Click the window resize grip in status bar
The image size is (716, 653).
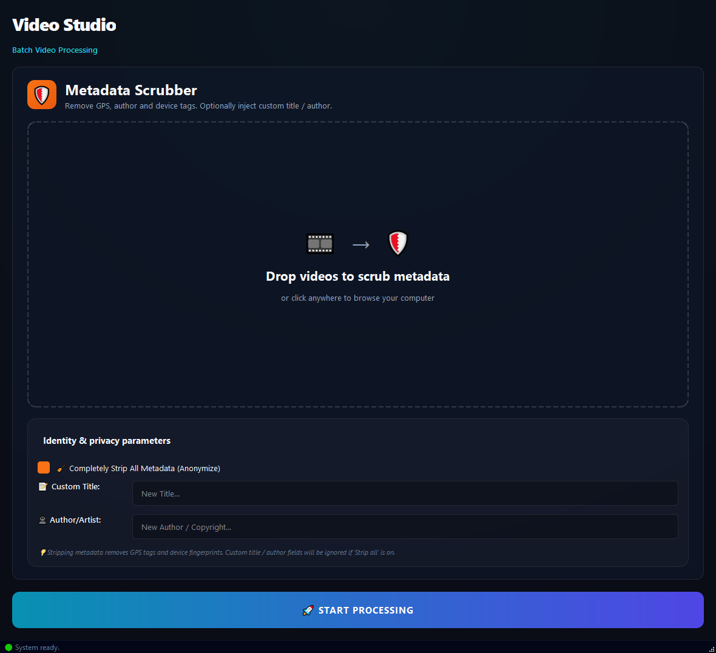point(711,649)
